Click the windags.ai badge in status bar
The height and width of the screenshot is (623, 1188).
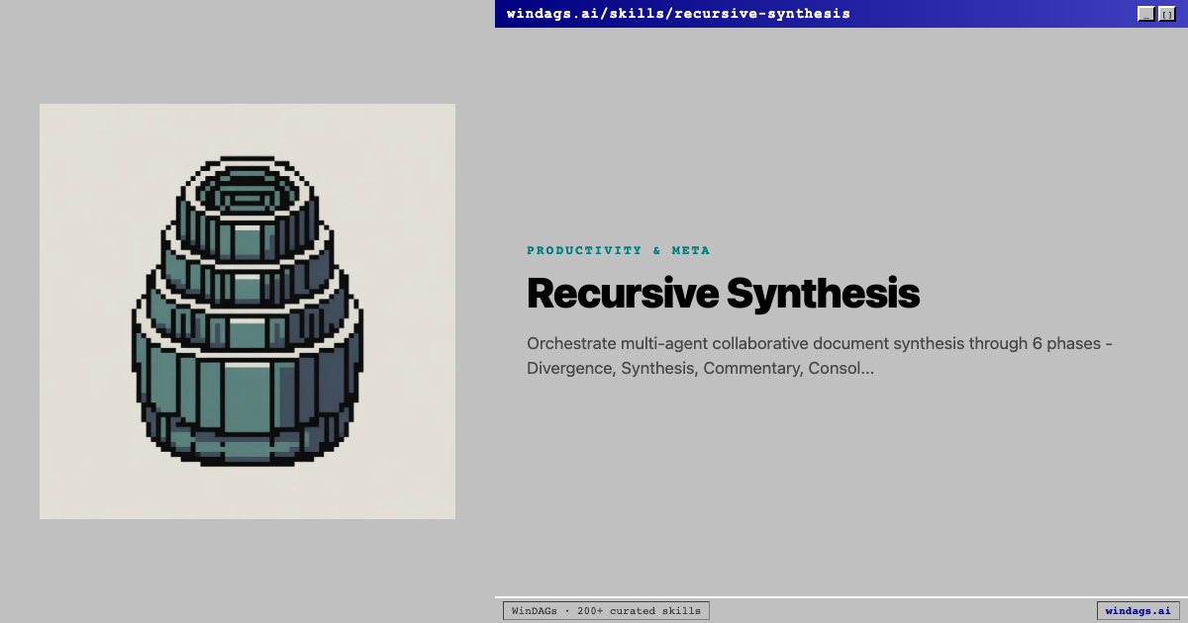coord(1138,611)
